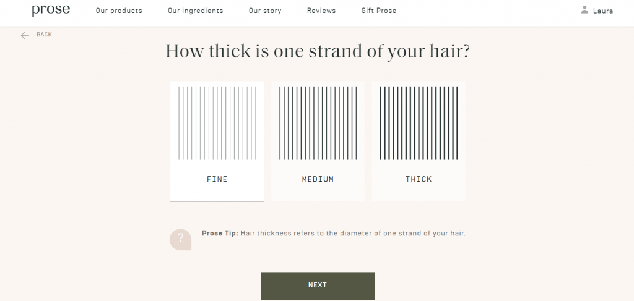Choose the THICK thickness option label

tap(419, 180)
